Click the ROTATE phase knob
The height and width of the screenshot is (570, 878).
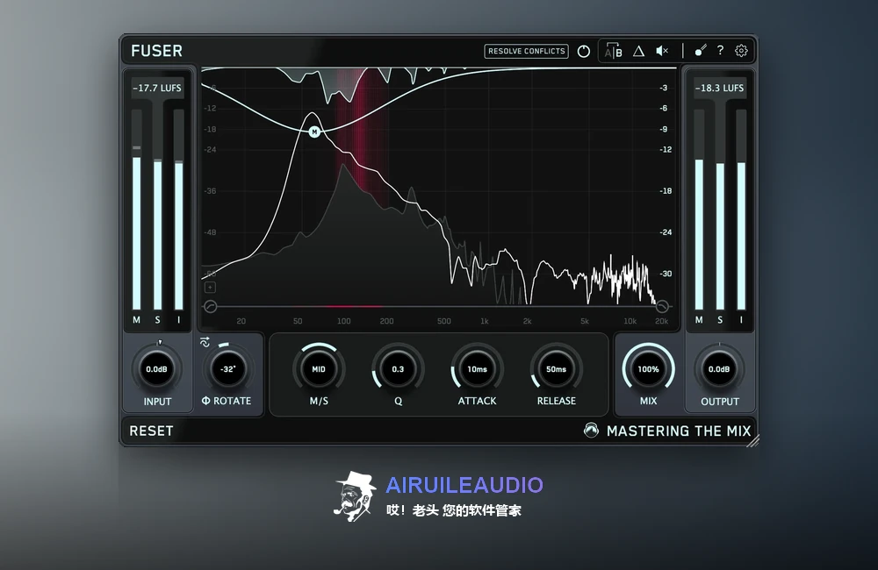pyautogui.click(x=228, y=369)
